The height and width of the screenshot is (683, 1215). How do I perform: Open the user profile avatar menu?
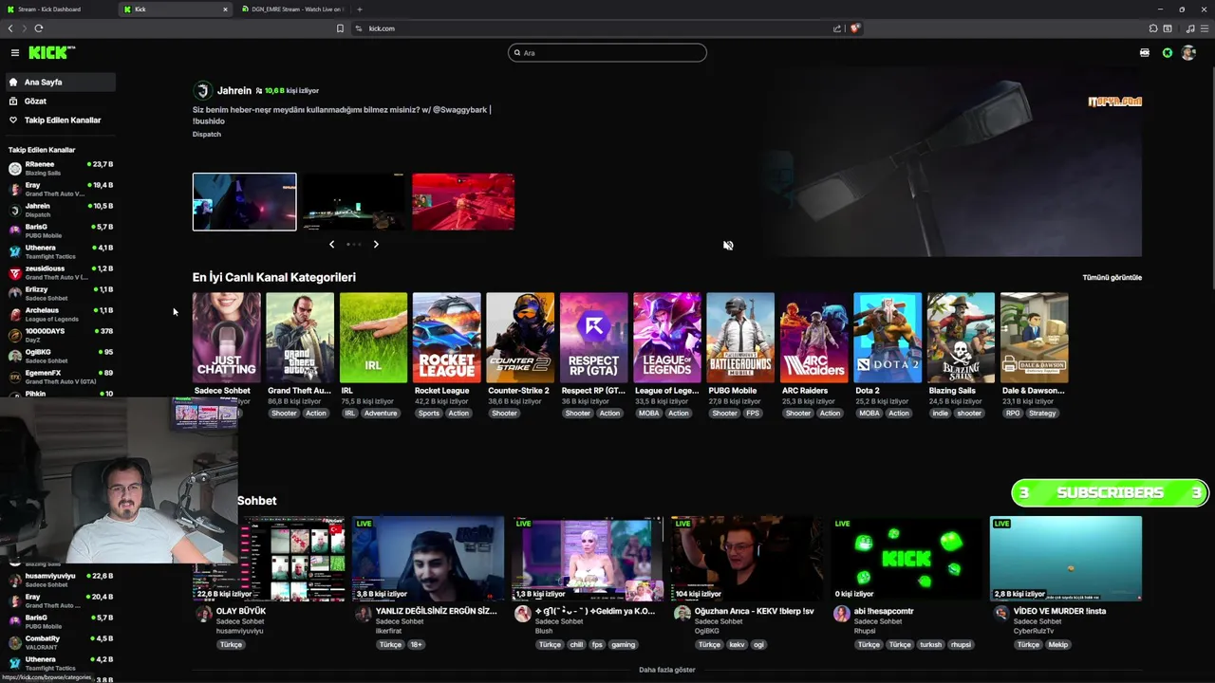point(1188,53)
